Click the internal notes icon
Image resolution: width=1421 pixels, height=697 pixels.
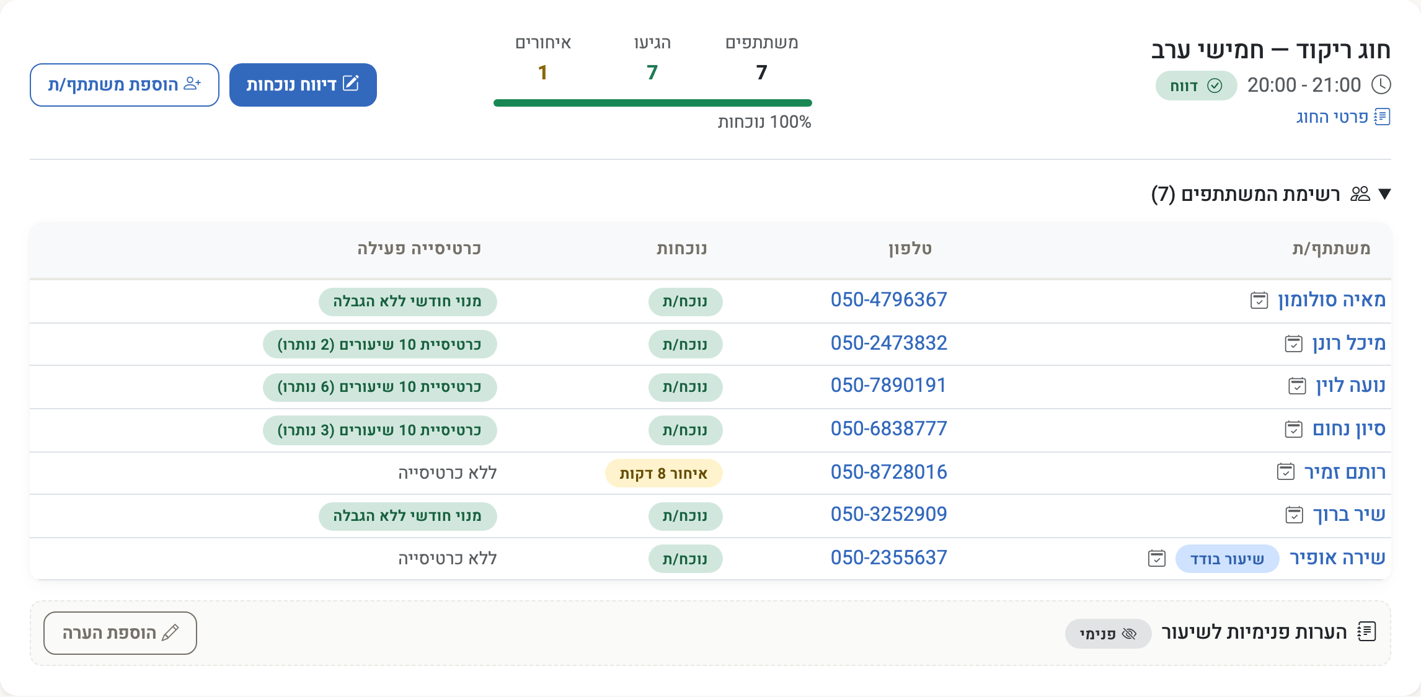[x=1366, y=632]
